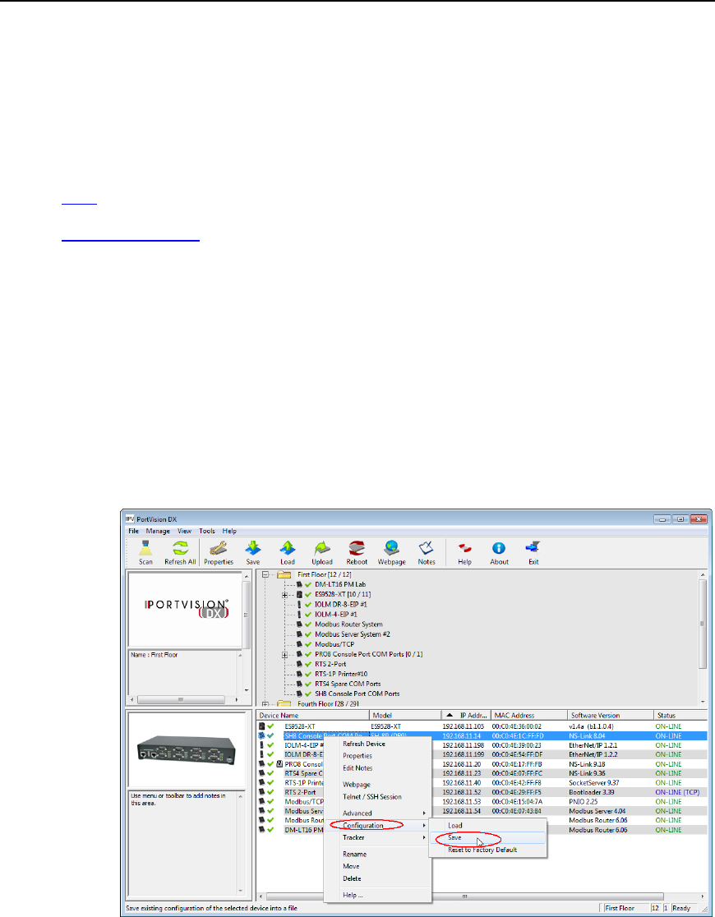Click the status checkmark for ES9528-XT list row
Viewport: 715px width, 917px height.
[270, 726]
